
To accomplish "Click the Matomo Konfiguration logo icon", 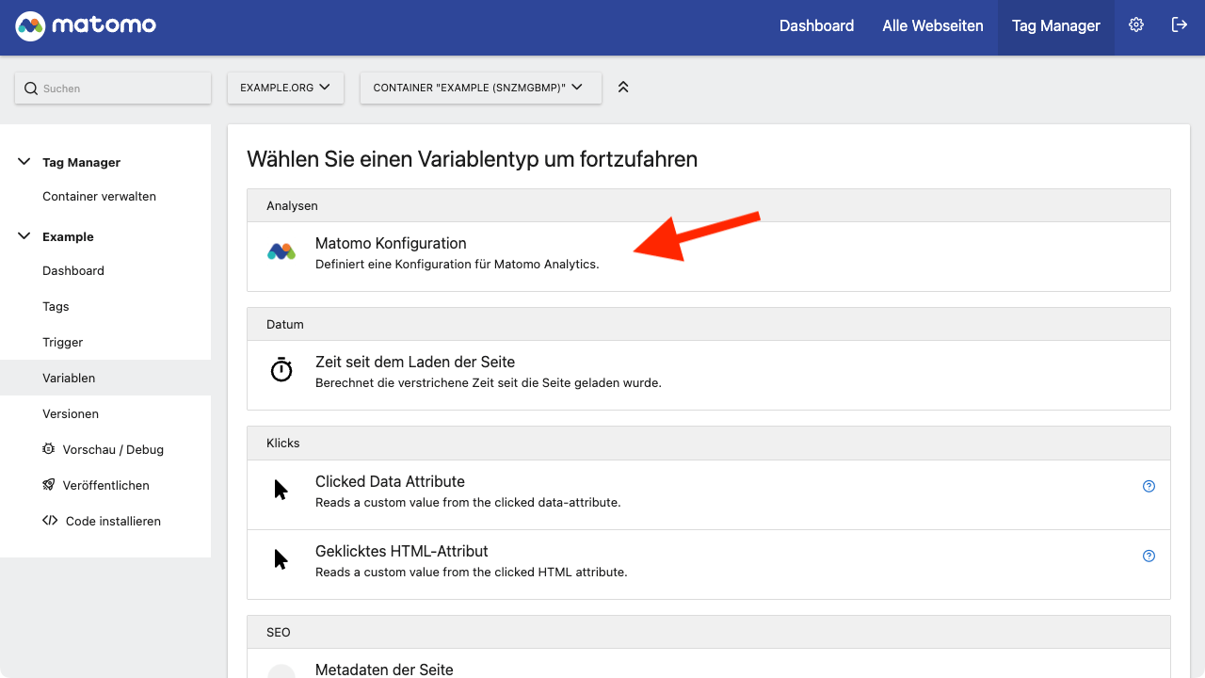I will 281,252.
